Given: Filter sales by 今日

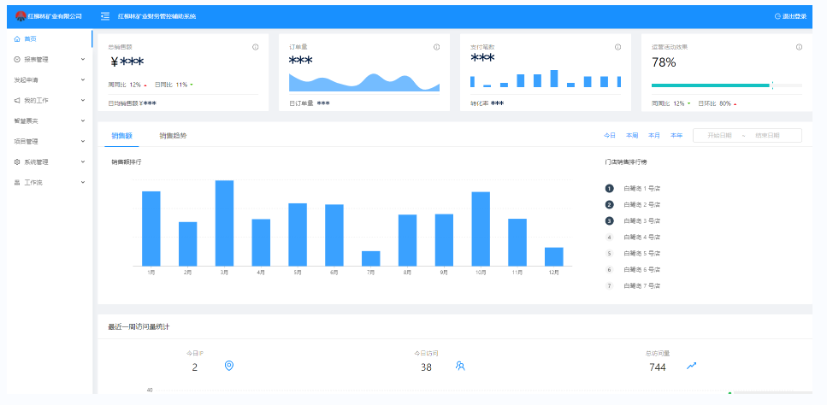Looking at the screenshot, I should tap(610, 135).
